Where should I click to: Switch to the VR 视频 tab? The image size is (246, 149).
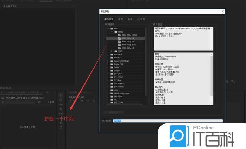141,19
